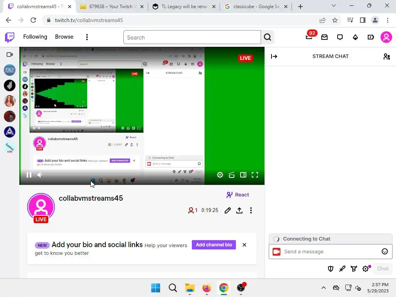Open video player settings gear

pos(220,175)
